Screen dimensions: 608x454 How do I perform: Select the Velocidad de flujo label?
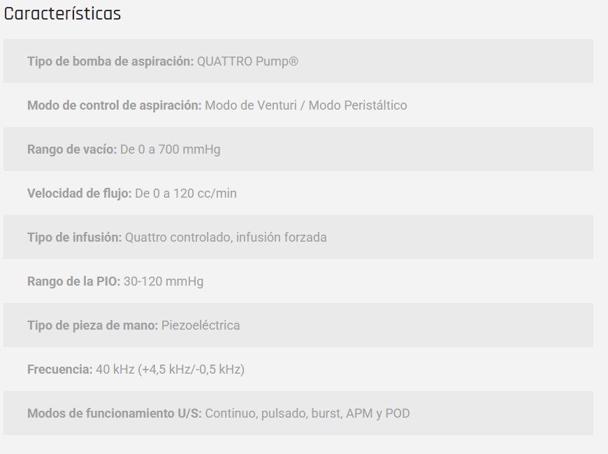click(80, 193)
